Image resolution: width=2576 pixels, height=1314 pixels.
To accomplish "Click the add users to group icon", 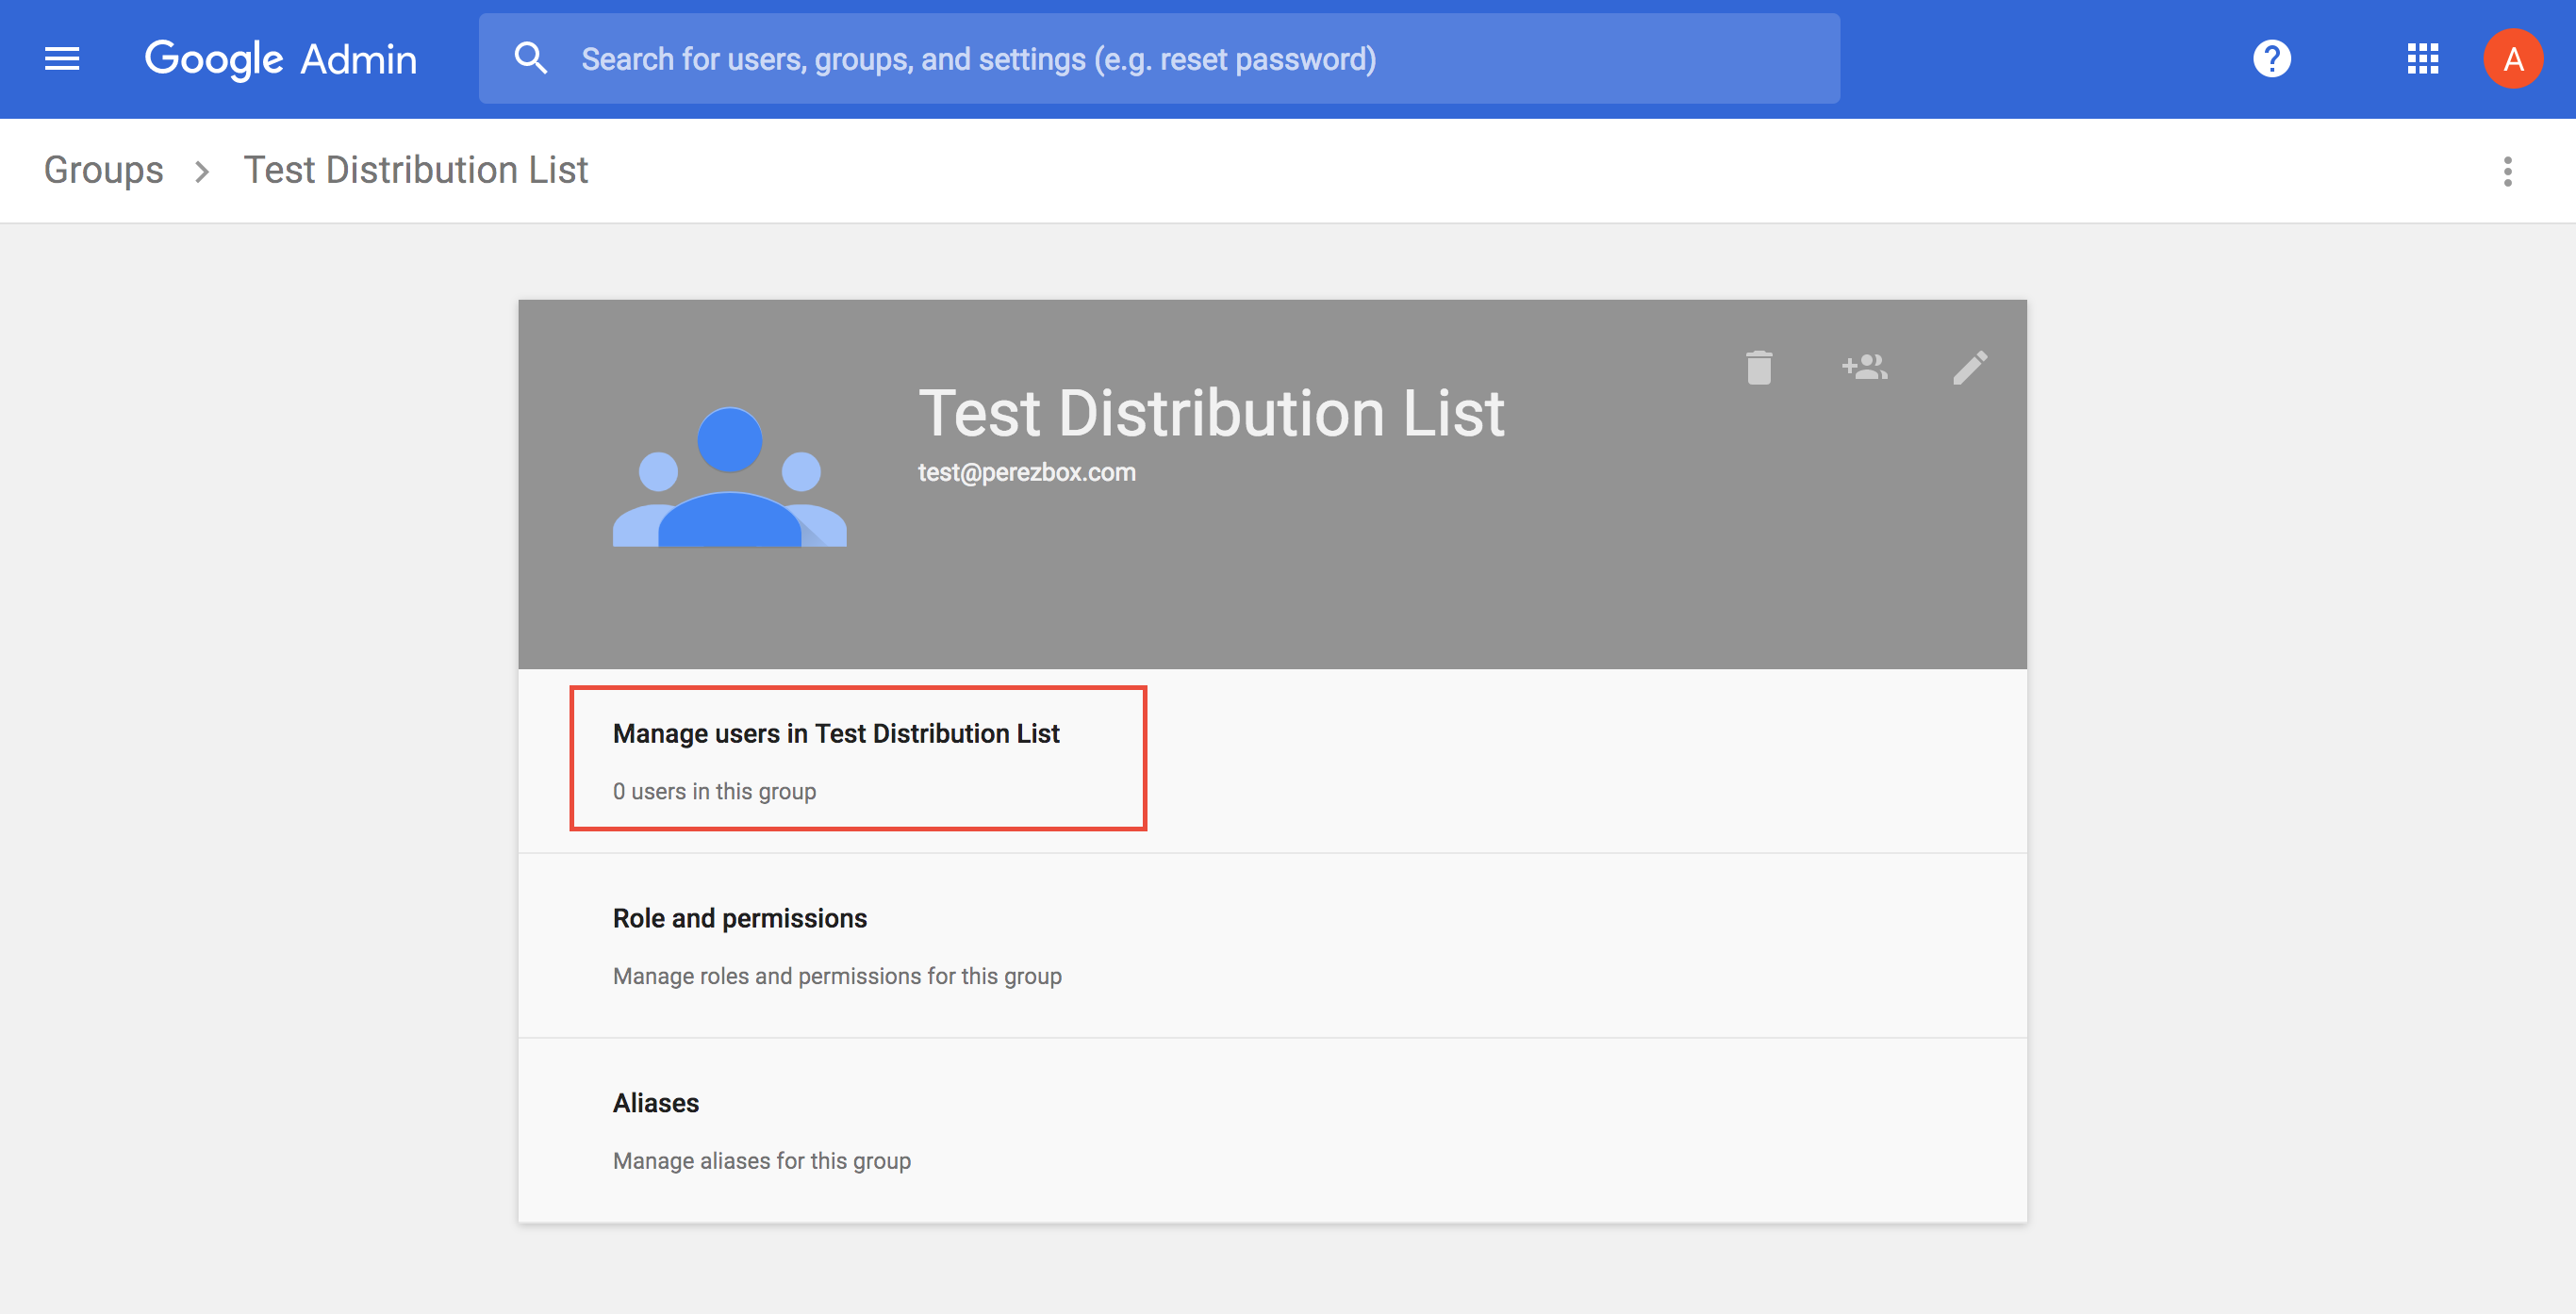I will [1865, 367].
